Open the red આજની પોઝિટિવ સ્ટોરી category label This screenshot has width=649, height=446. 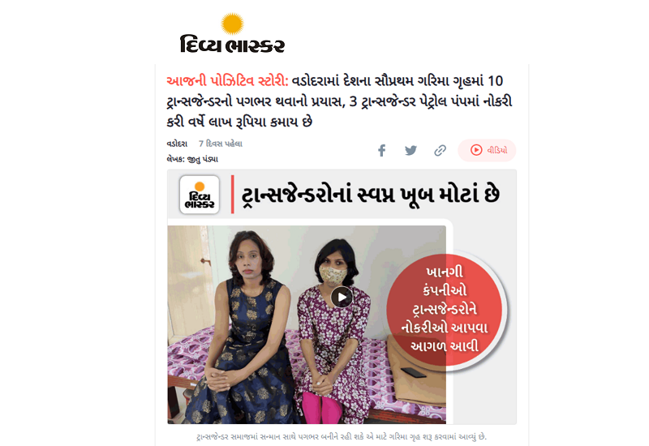(x=227, y=80)
